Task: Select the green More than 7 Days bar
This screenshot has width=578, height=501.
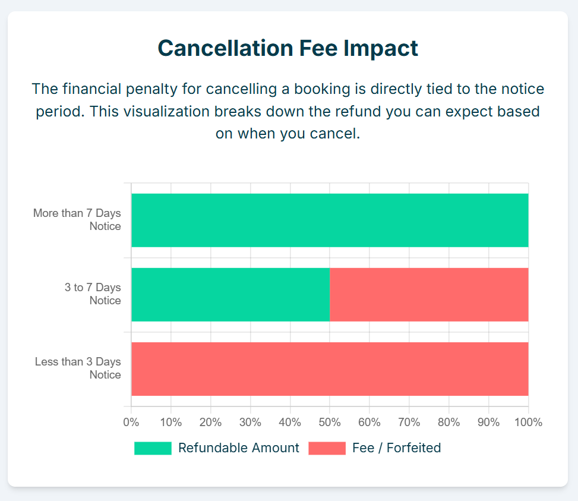Action: (x=330, y=220)
